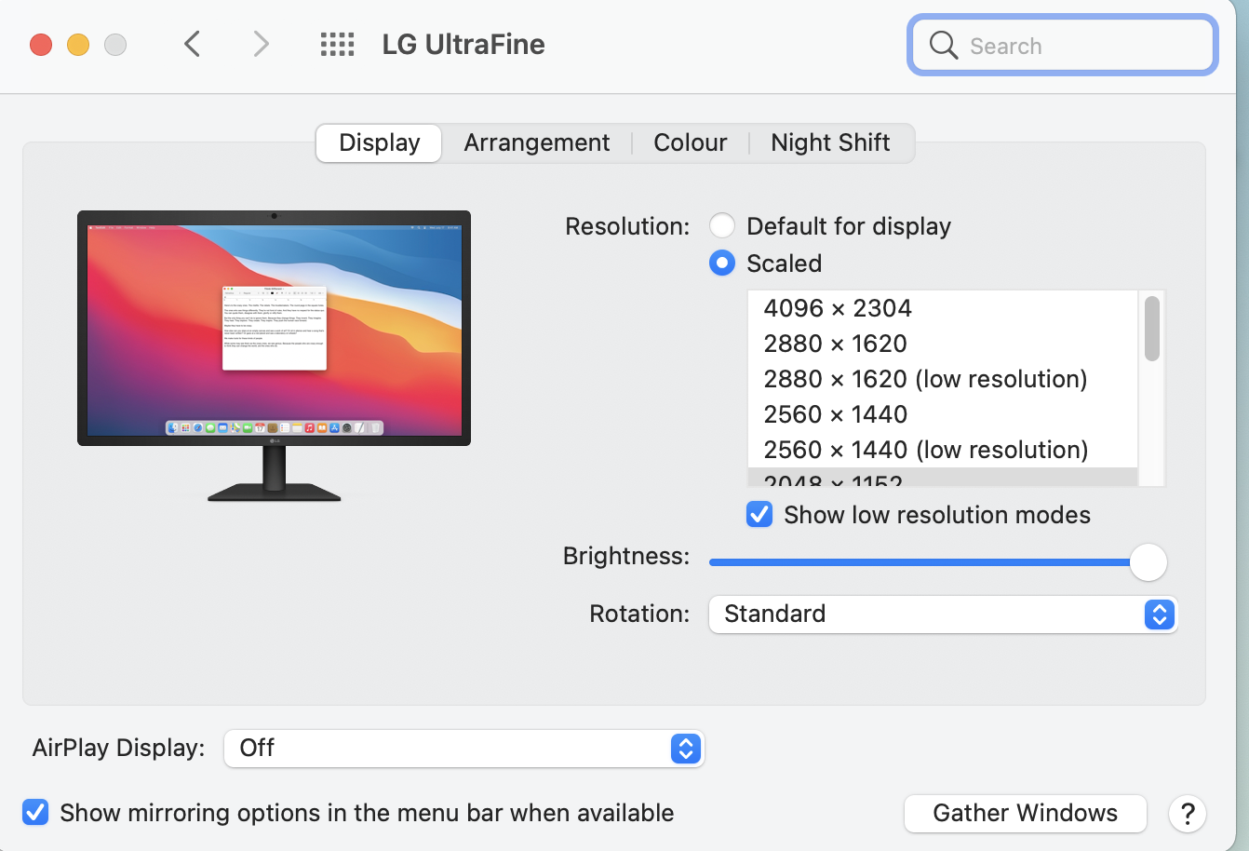Toggle Show mirroring options in menu bar
Screen dimensions: 1249x851
pos(35,813)
